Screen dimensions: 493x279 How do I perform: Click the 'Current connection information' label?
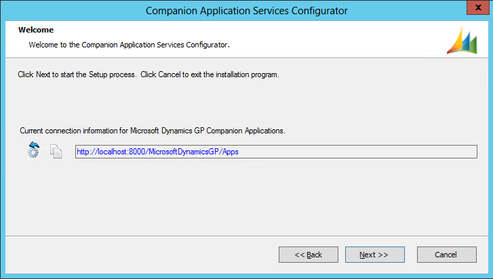click(x=73, y=130)
